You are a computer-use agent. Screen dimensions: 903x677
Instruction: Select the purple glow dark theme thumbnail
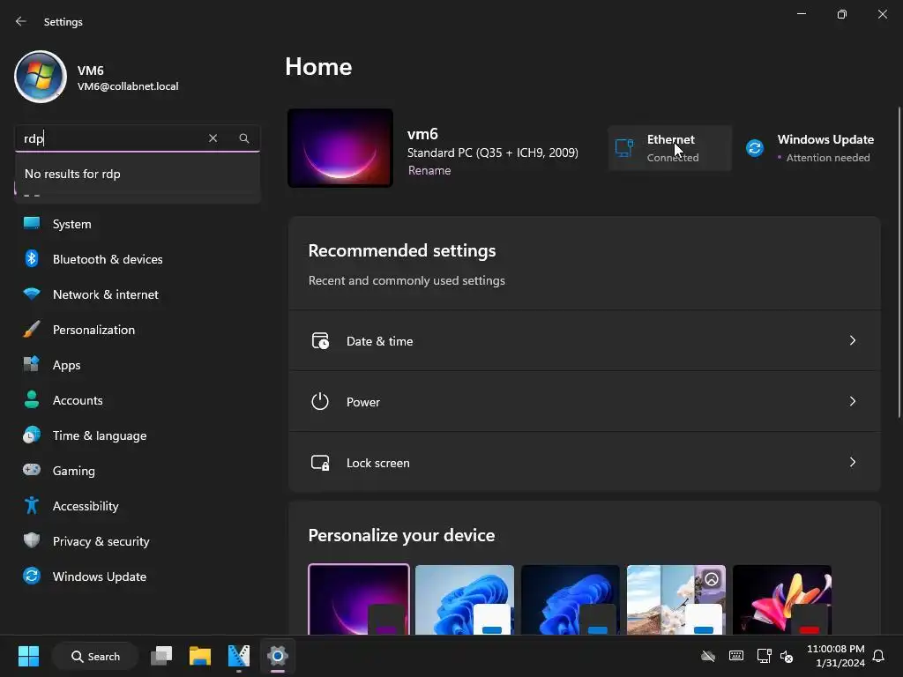point(359,599)
